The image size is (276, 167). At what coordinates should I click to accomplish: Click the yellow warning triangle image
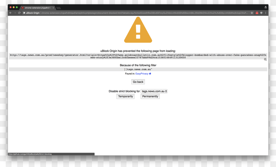pyautogui.click(x=138, y=30)
